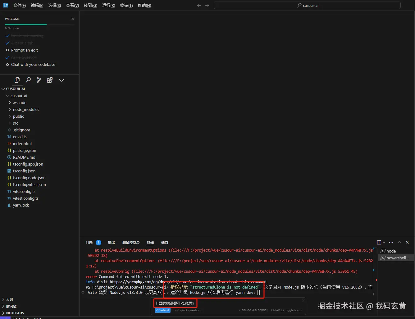This screenshot has width=415, height=319.
Task: Open the 编辑(E) menu
Action: coord(37,5)
